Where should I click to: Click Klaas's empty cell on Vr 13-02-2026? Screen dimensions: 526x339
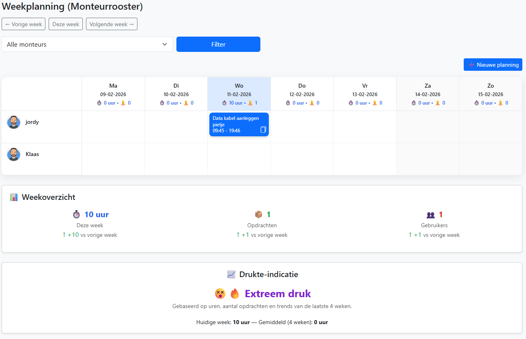point(365,159)
